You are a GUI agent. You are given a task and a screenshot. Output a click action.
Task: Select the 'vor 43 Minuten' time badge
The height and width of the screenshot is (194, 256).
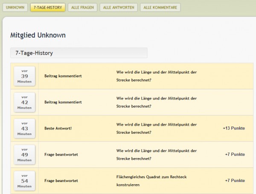[24, 128]
